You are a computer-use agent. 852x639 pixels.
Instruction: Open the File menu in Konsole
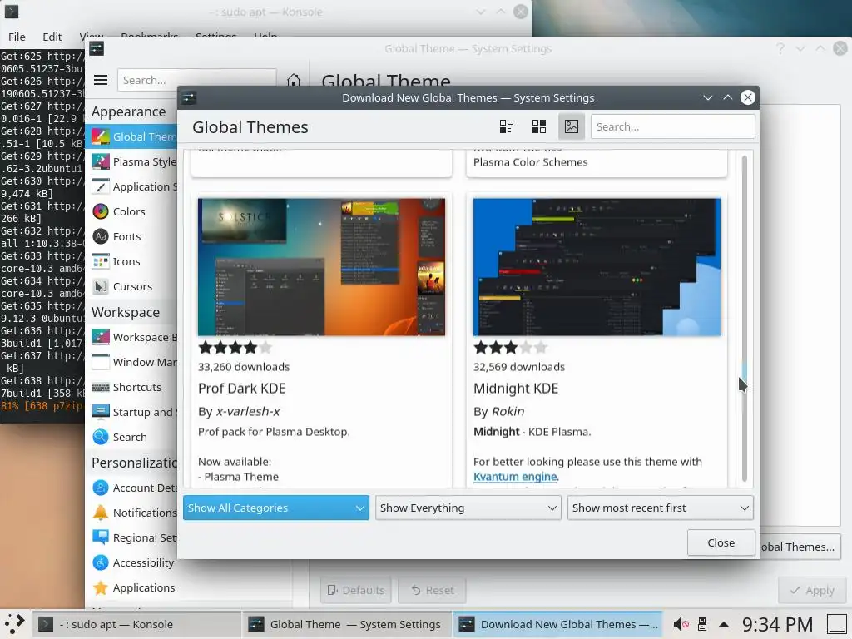point(17,37)
